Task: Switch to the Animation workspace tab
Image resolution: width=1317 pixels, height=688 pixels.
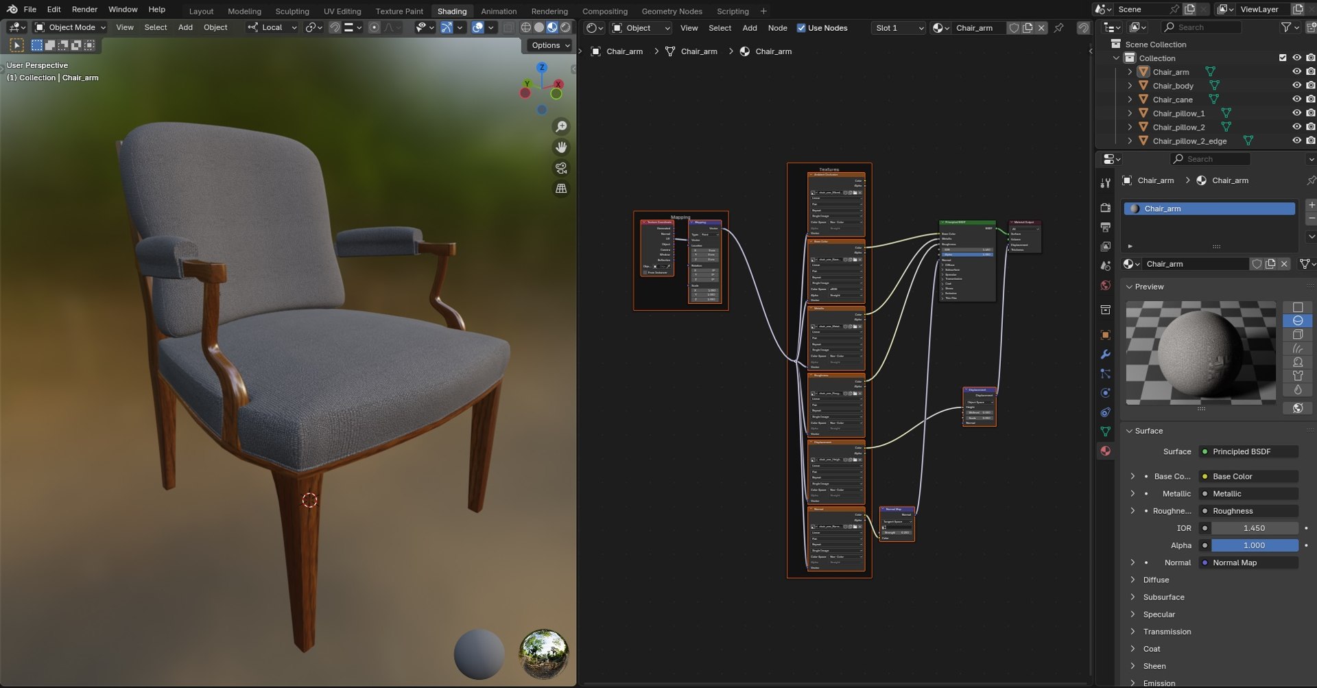Action: 499,11
